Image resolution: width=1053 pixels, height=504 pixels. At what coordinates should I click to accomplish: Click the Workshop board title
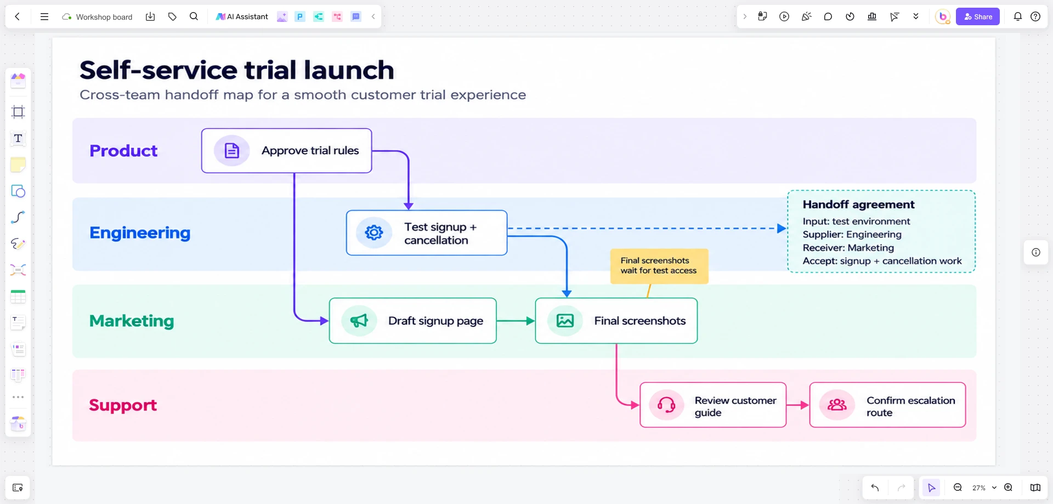[x=104, y=17]
